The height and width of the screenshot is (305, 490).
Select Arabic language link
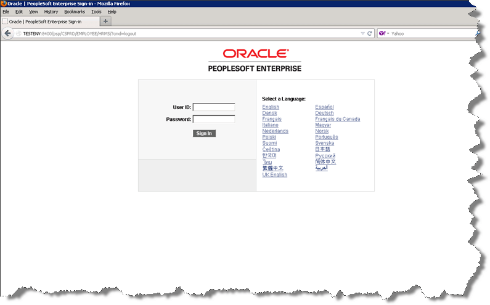pos(321,168)
